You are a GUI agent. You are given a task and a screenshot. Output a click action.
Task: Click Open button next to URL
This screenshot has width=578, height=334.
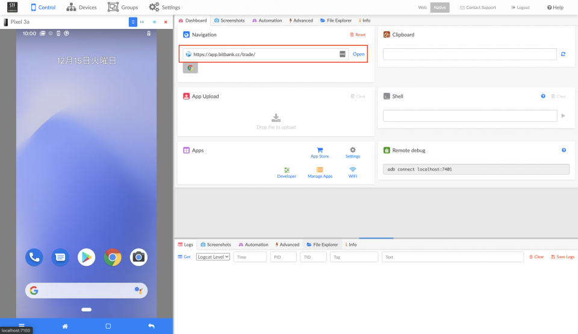(x=358, y=54)
